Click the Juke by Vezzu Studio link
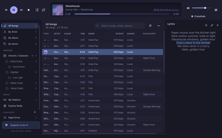 (x=21, y=131)
